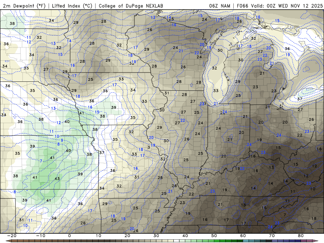The image size is (324, 243).
Task: Select the '70' tick on the color scale
Action: [272, 236]
